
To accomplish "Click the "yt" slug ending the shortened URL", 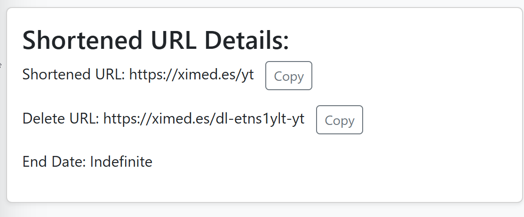I will 247,75.
